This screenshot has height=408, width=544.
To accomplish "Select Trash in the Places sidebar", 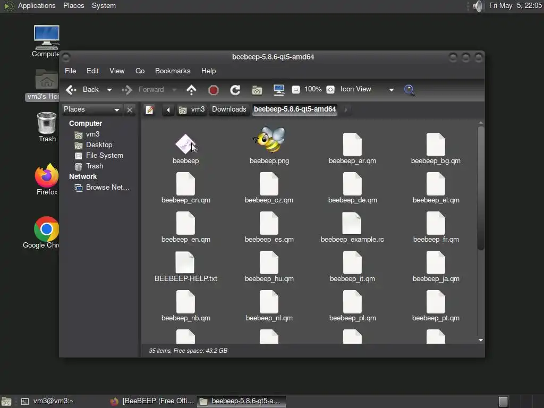I will click(95, 166).
